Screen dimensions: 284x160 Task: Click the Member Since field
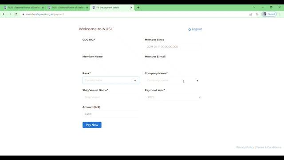pos(173,47)
